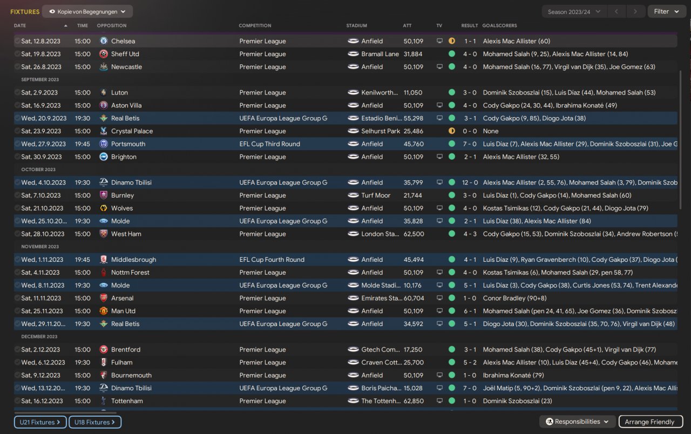
Task: Expand the Season 2023/24 selector
Action: click(574, 11)
